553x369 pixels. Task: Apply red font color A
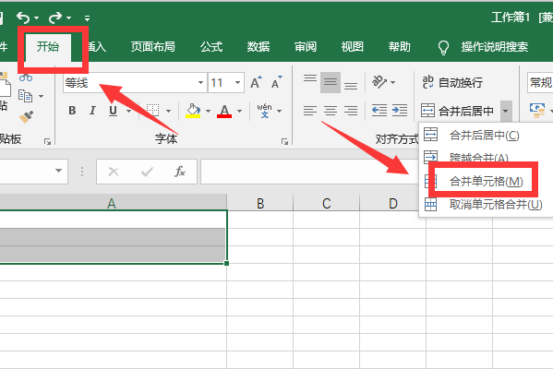point(224,111)
